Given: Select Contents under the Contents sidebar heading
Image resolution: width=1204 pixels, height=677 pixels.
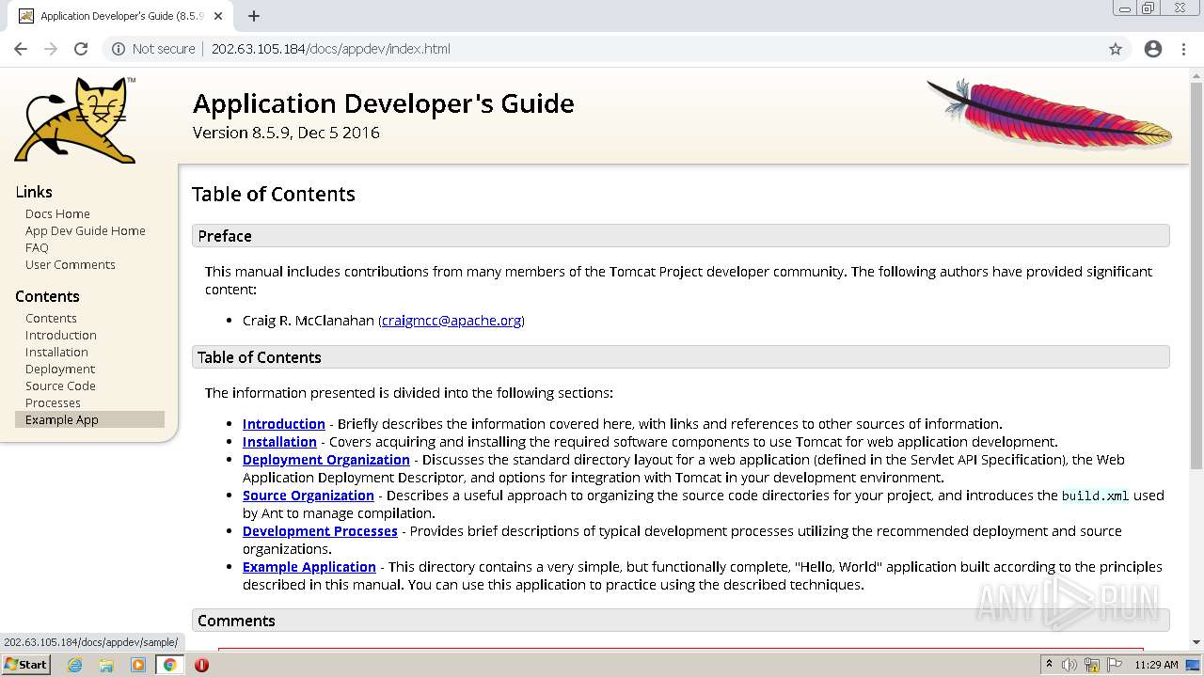Looking at the screenshot, I should pos(51,318).
